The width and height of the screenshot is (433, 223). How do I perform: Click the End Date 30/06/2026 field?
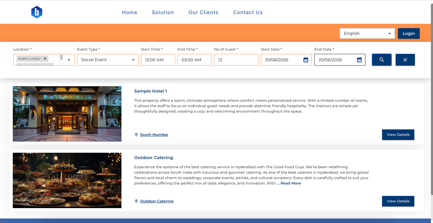[x=340, y=60]
